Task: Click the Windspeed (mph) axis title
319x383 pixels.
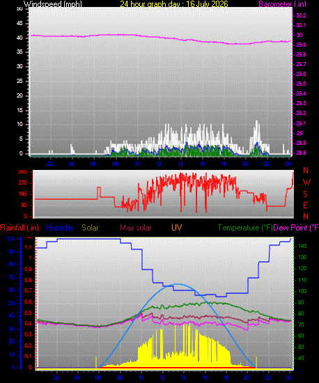Action: coord(53,3)
